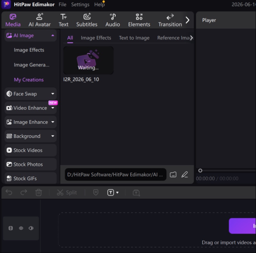
Task: Open the Media tab
Action: coord(13,20)
